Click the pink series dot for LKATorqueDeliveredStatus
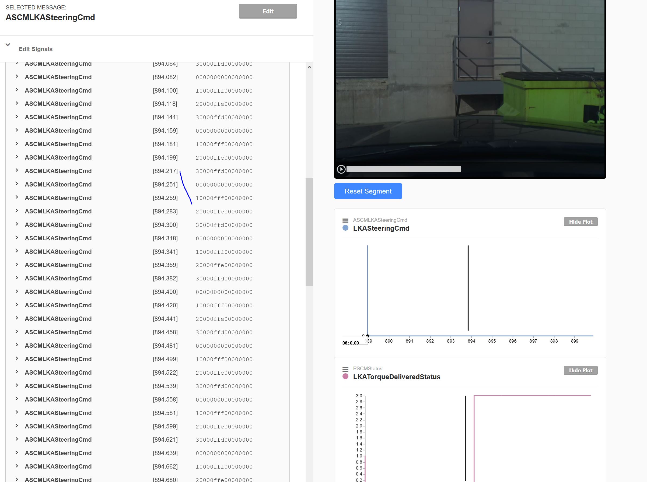 coord(345,377)
